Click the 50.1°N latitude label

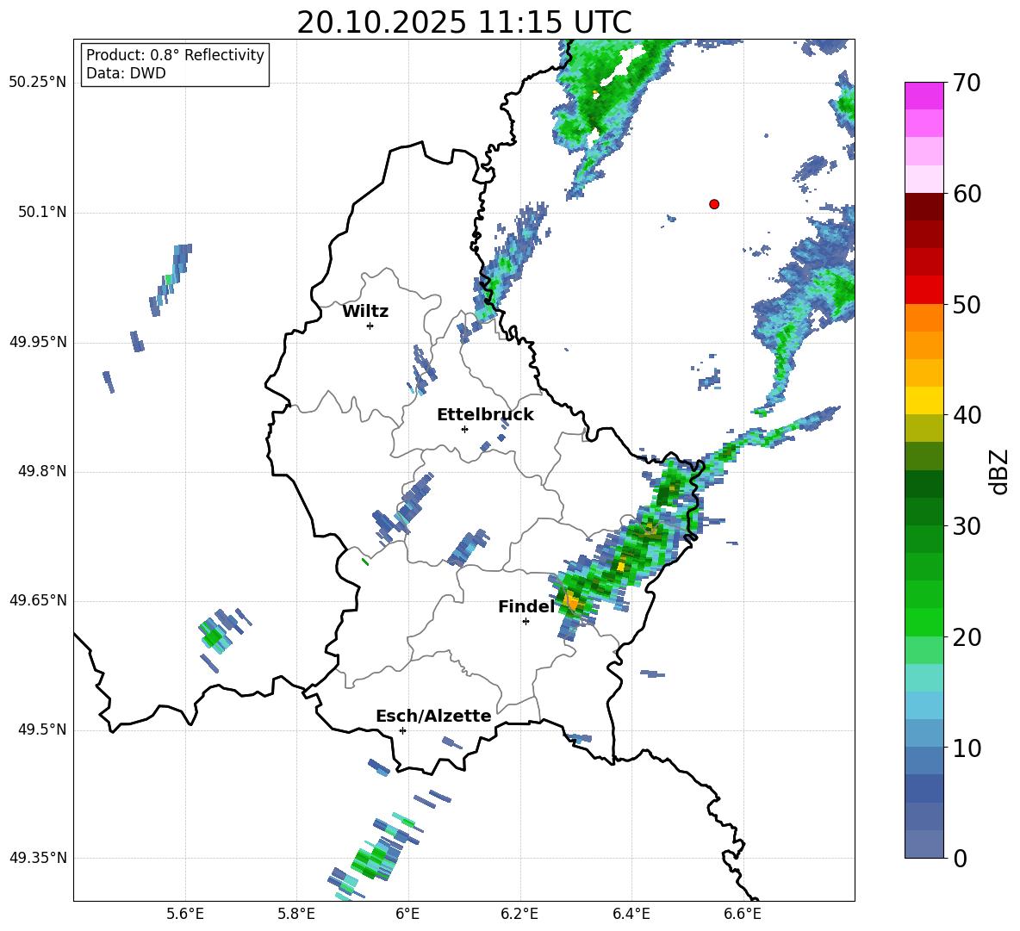[43, 213]
